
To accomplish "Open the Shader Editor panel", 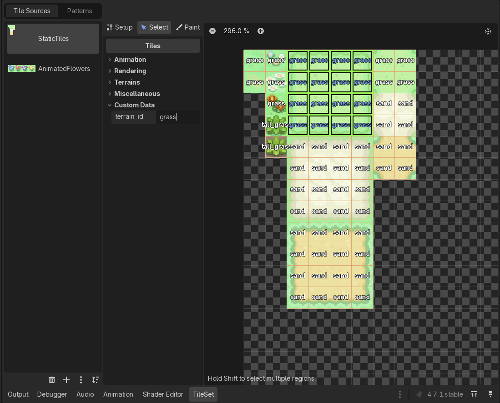I will tap(163, 394).
